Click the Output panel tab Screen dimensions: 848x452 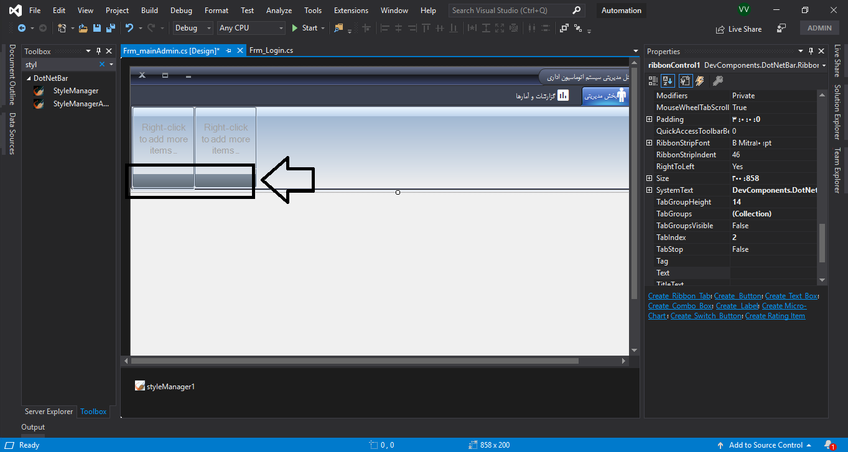tap(33, 427)
